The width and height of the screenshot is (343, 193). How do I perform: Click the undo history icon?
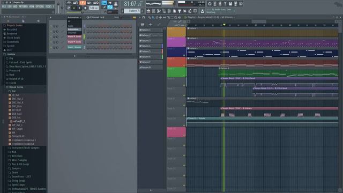pyautogui.click(x=210, y=4)
